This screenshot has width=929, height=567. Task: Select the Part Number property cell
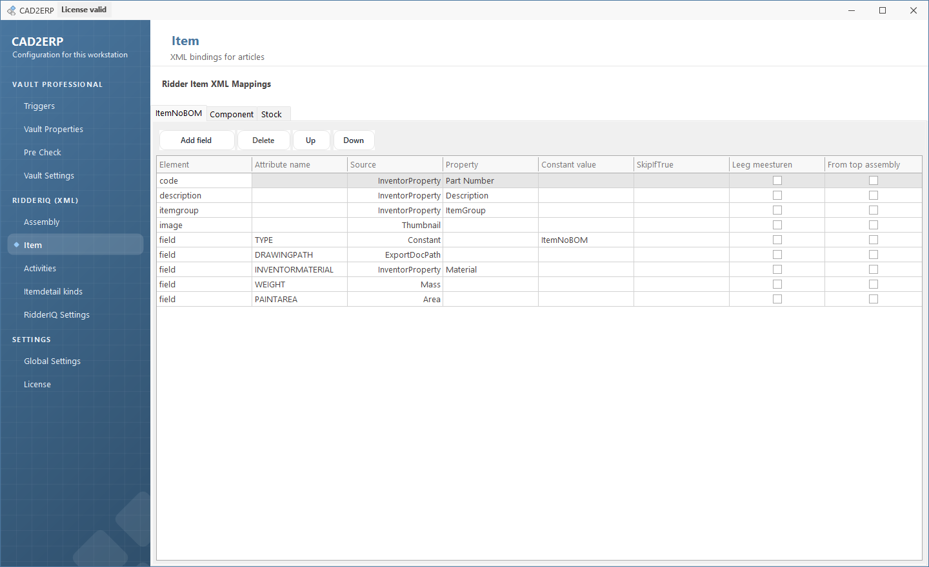coord(491,180)
